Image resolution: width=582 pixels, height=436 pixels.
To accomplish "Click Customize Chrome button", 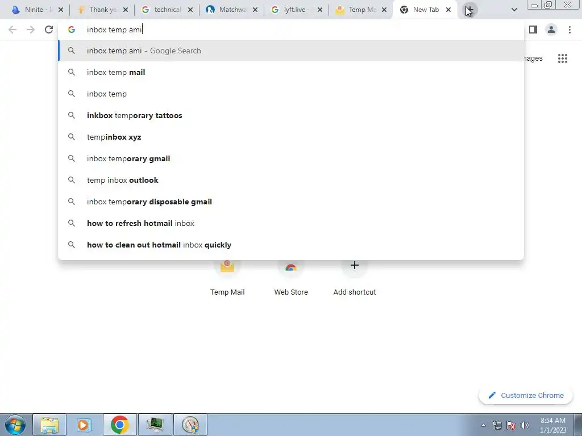I will coord(526,396).
